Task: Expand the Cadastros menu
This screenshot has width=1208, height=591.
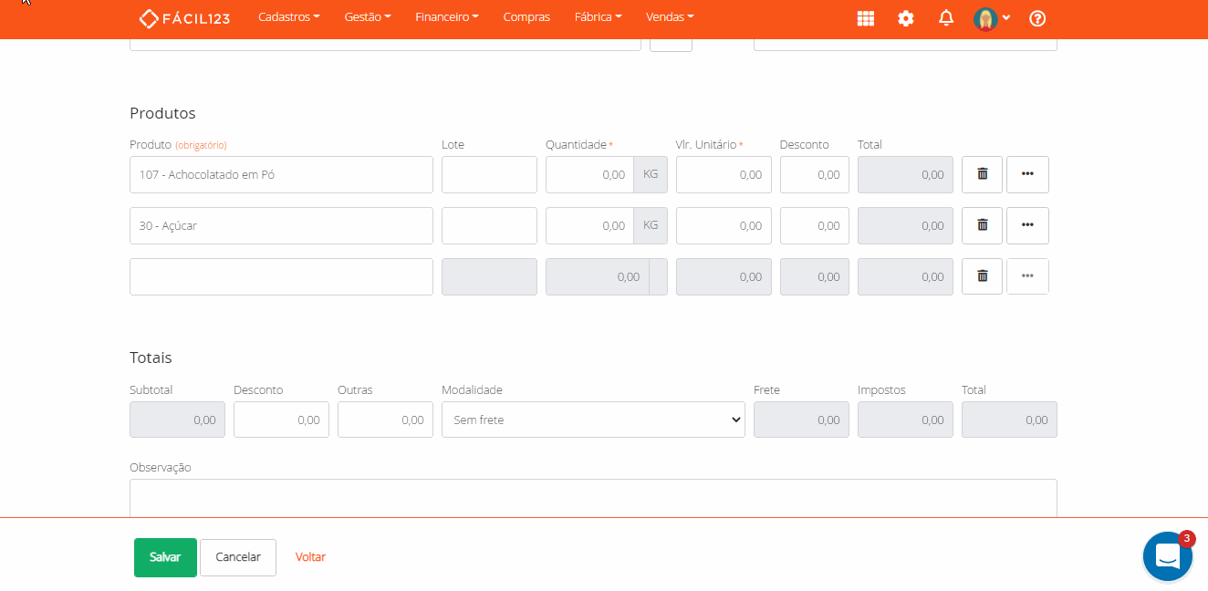Action: 288,17
